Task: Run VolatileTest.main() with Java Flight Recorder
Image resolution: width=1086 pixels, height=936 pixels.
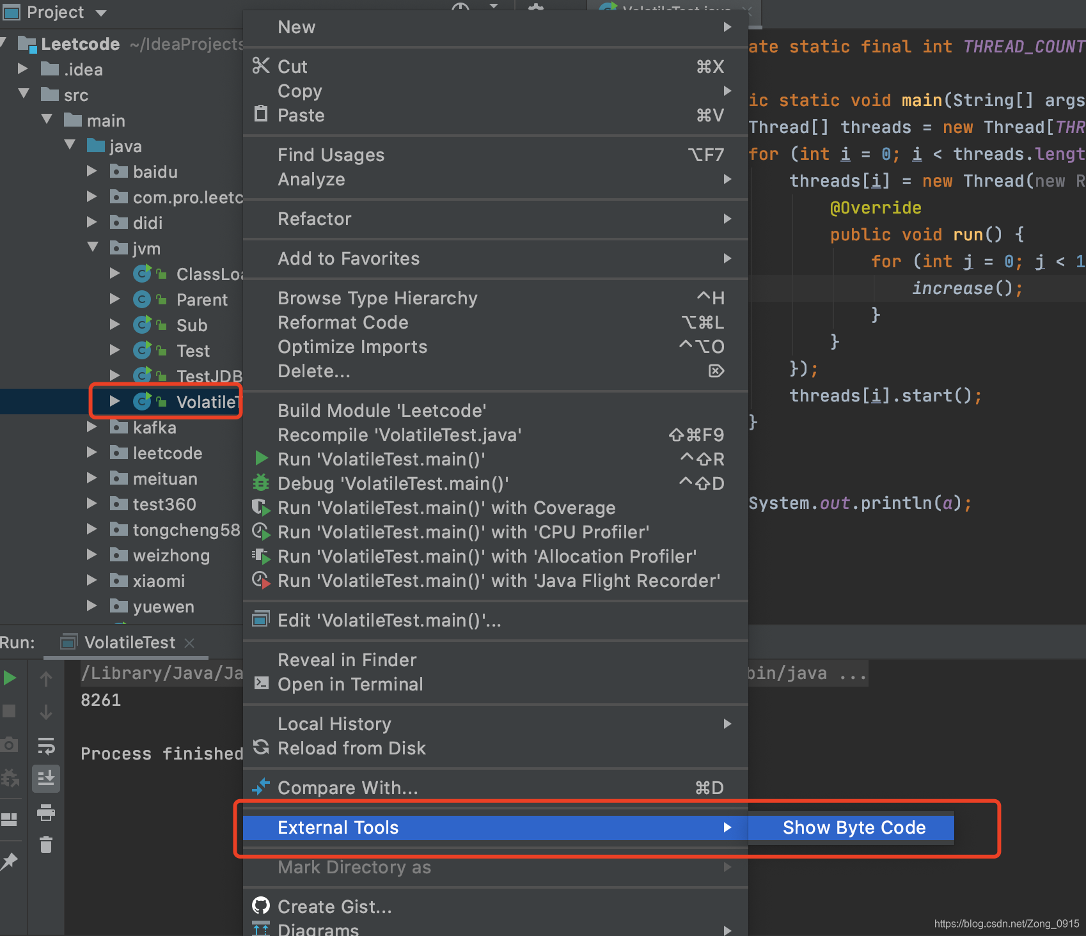Action: [x=496, y=581]
